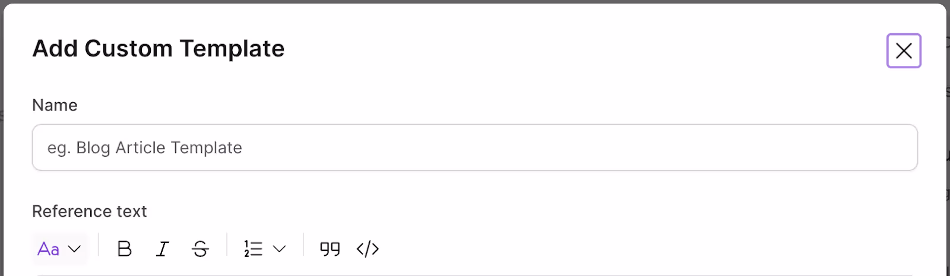Select the quotation marks toolbar item
This screenshot has height=276, width=950.
pyautogui.click(x=330, y=249)
